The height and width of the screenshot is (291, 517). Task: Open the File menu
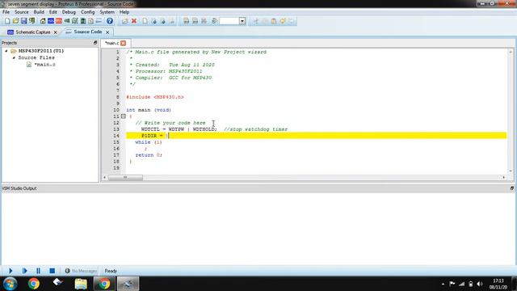tap(6, 12)
